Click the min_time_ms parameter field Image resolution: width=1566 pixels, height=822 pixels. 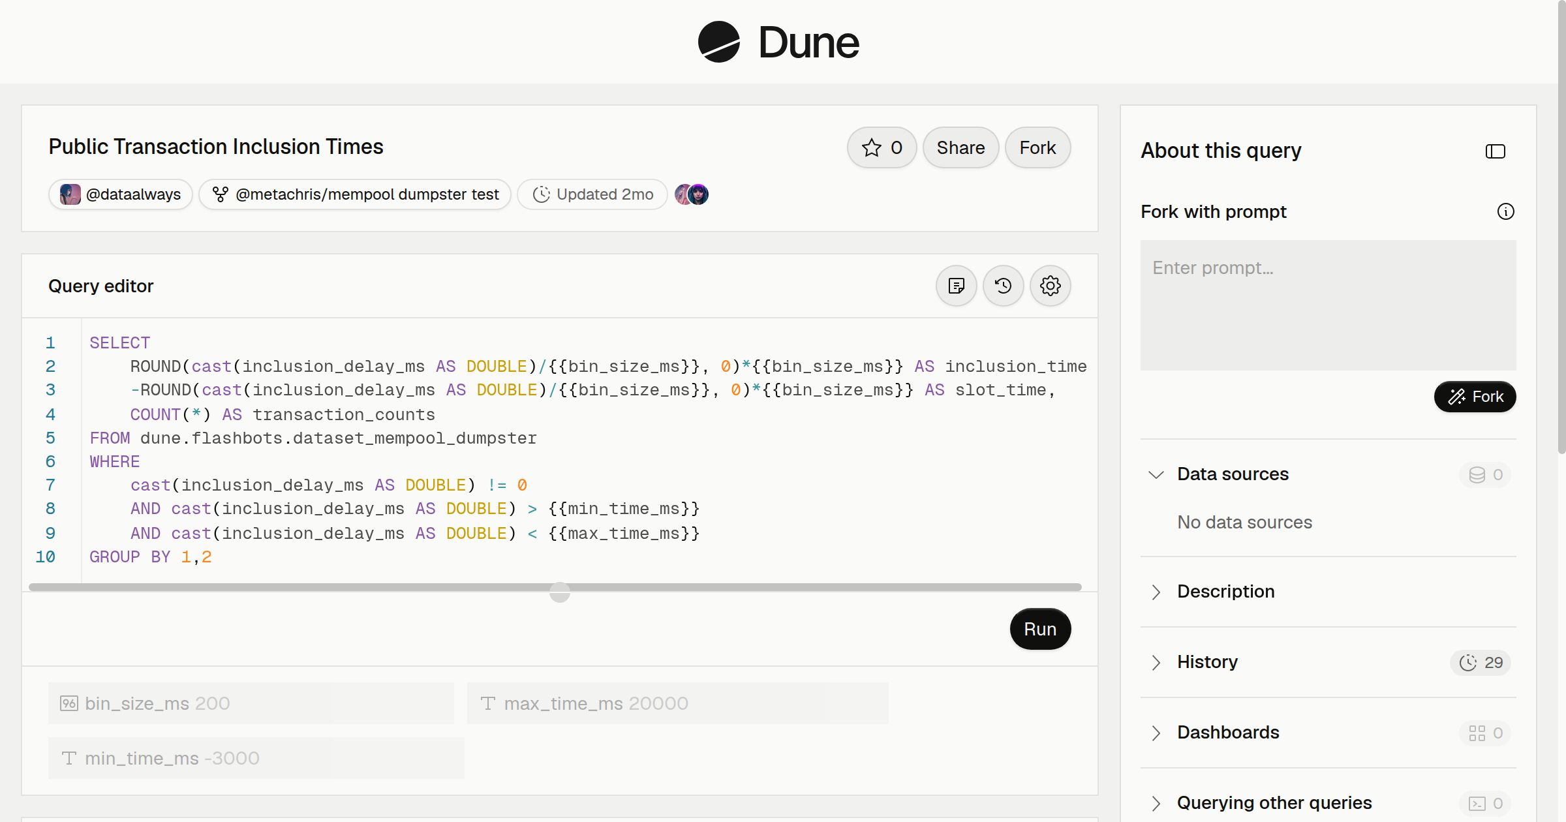point(256,758)
